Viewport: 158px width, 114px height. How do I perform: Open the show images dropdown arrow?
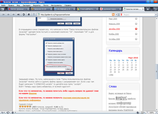pos(144,112)
